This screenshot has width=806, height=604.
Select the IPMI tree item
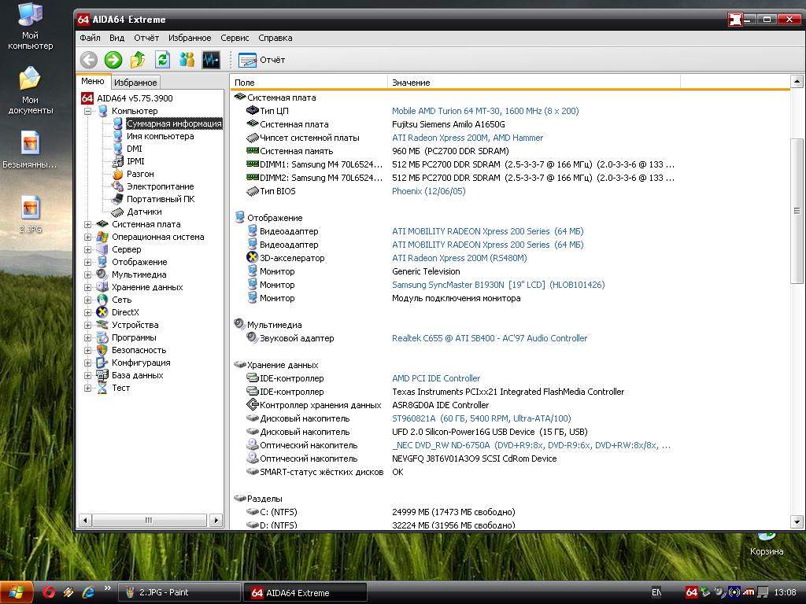135,161
